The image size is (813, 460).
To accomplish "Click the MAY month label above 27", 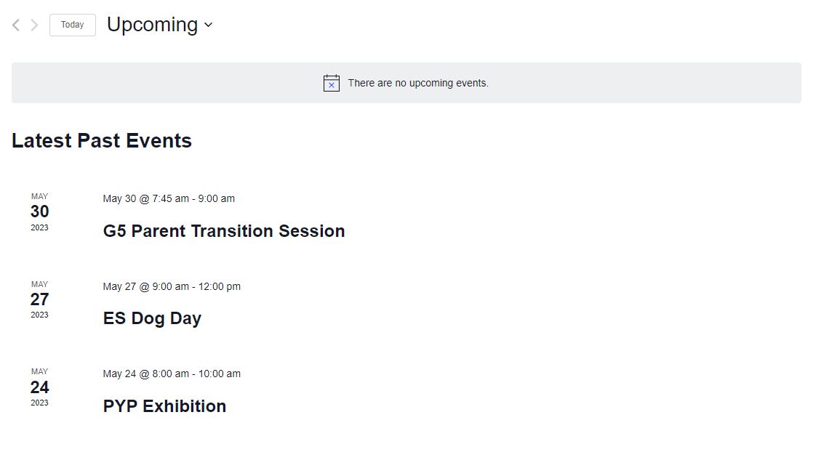I will point(39,284).
